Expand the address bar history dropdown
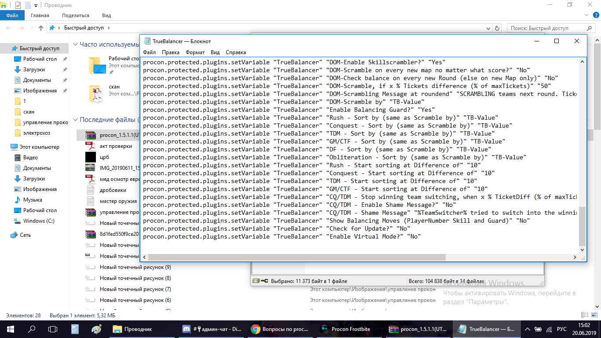Viewport: 601px width, 338px height. (487, 28)
